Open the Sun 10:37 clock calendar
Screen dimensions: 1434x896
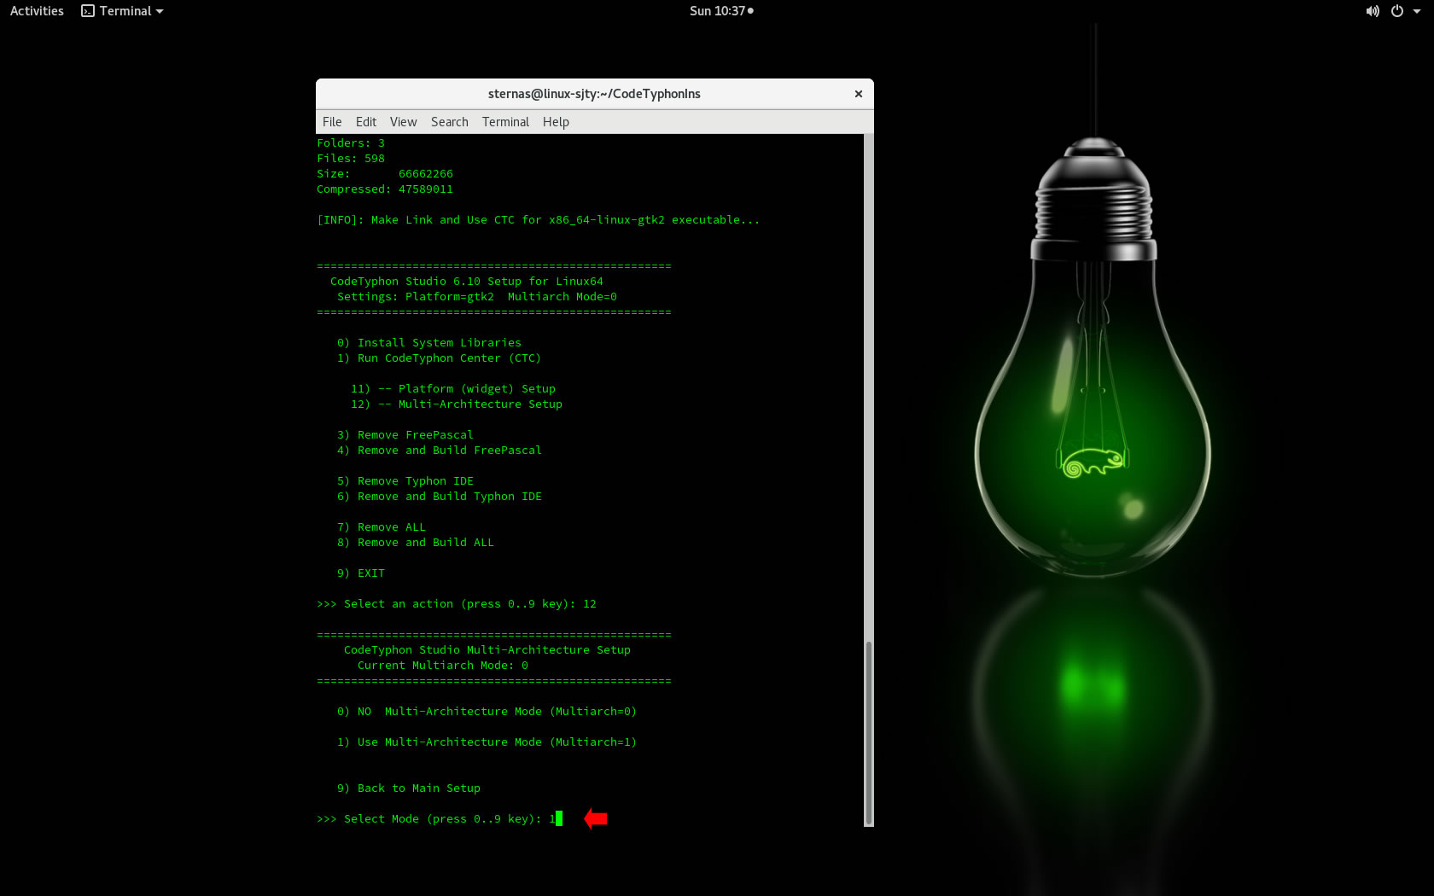coord(721,11)
